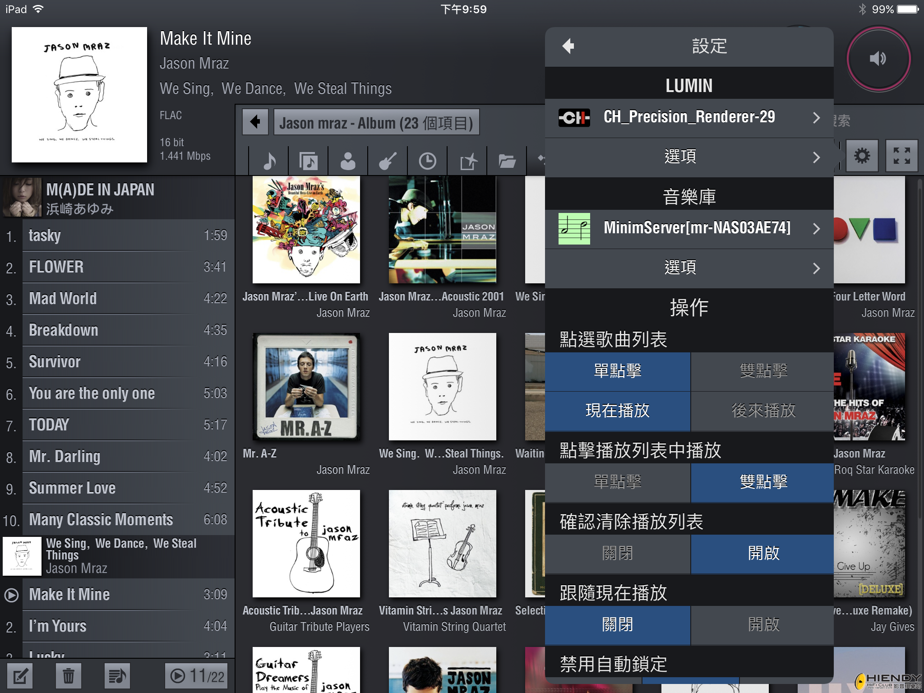Set 點擊播放列表中播放 to 單點擊
Viewport: 924px width, 693px height.
point(617,482)
